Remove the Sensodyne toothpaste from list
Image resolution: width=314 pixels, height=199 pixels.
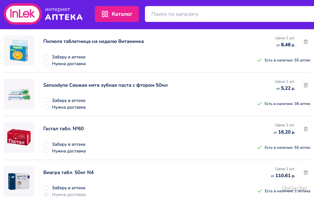(x=306, y=85)
